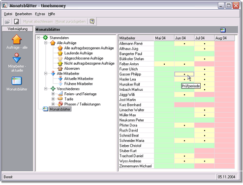Select the name Schneider Maria
Image resolution: width=243 pixels, height=185 pixels.
[x=132, y=140]
